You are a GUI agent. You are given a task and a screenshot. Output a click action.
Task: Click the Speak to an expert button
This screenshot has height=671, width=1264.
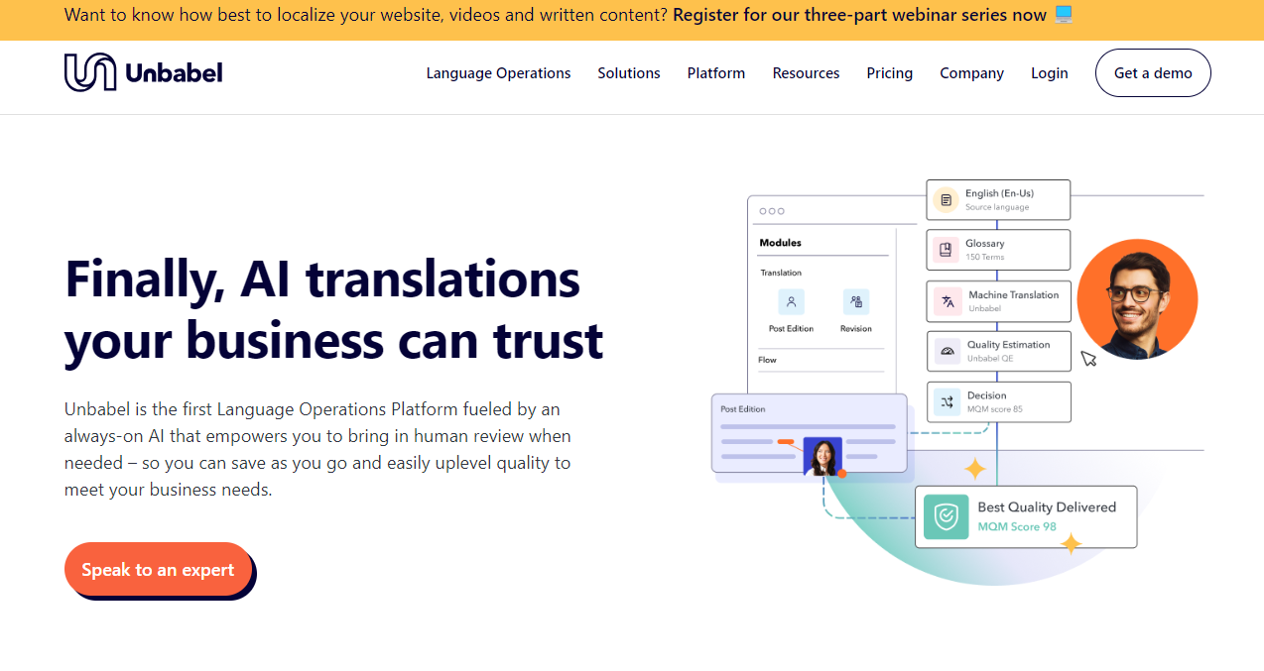tap(159, 570)
